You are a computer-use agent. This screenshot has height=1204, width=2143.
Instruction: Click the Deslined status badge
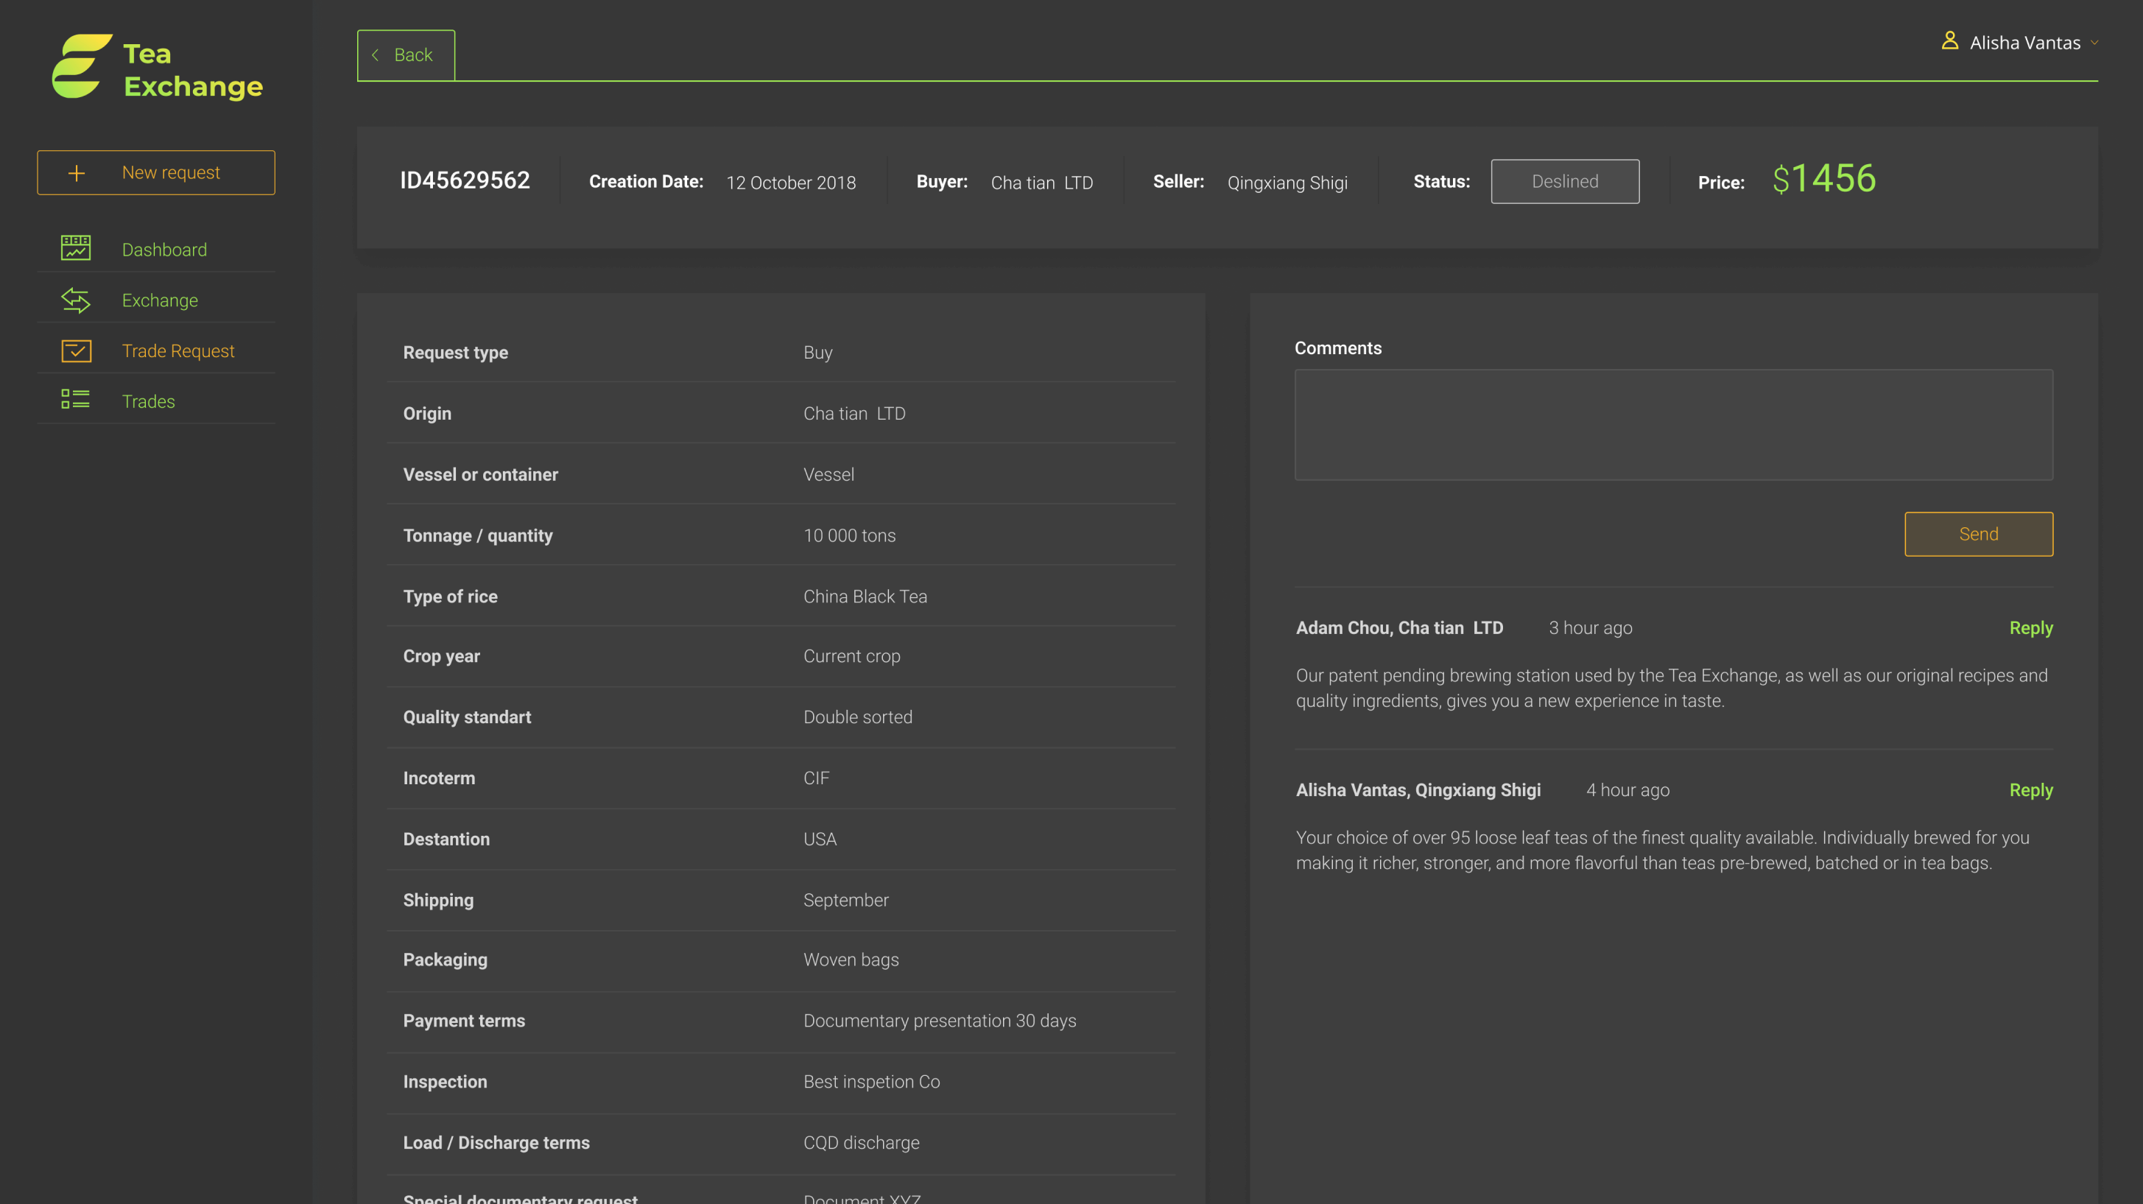tap(1564, 181)
